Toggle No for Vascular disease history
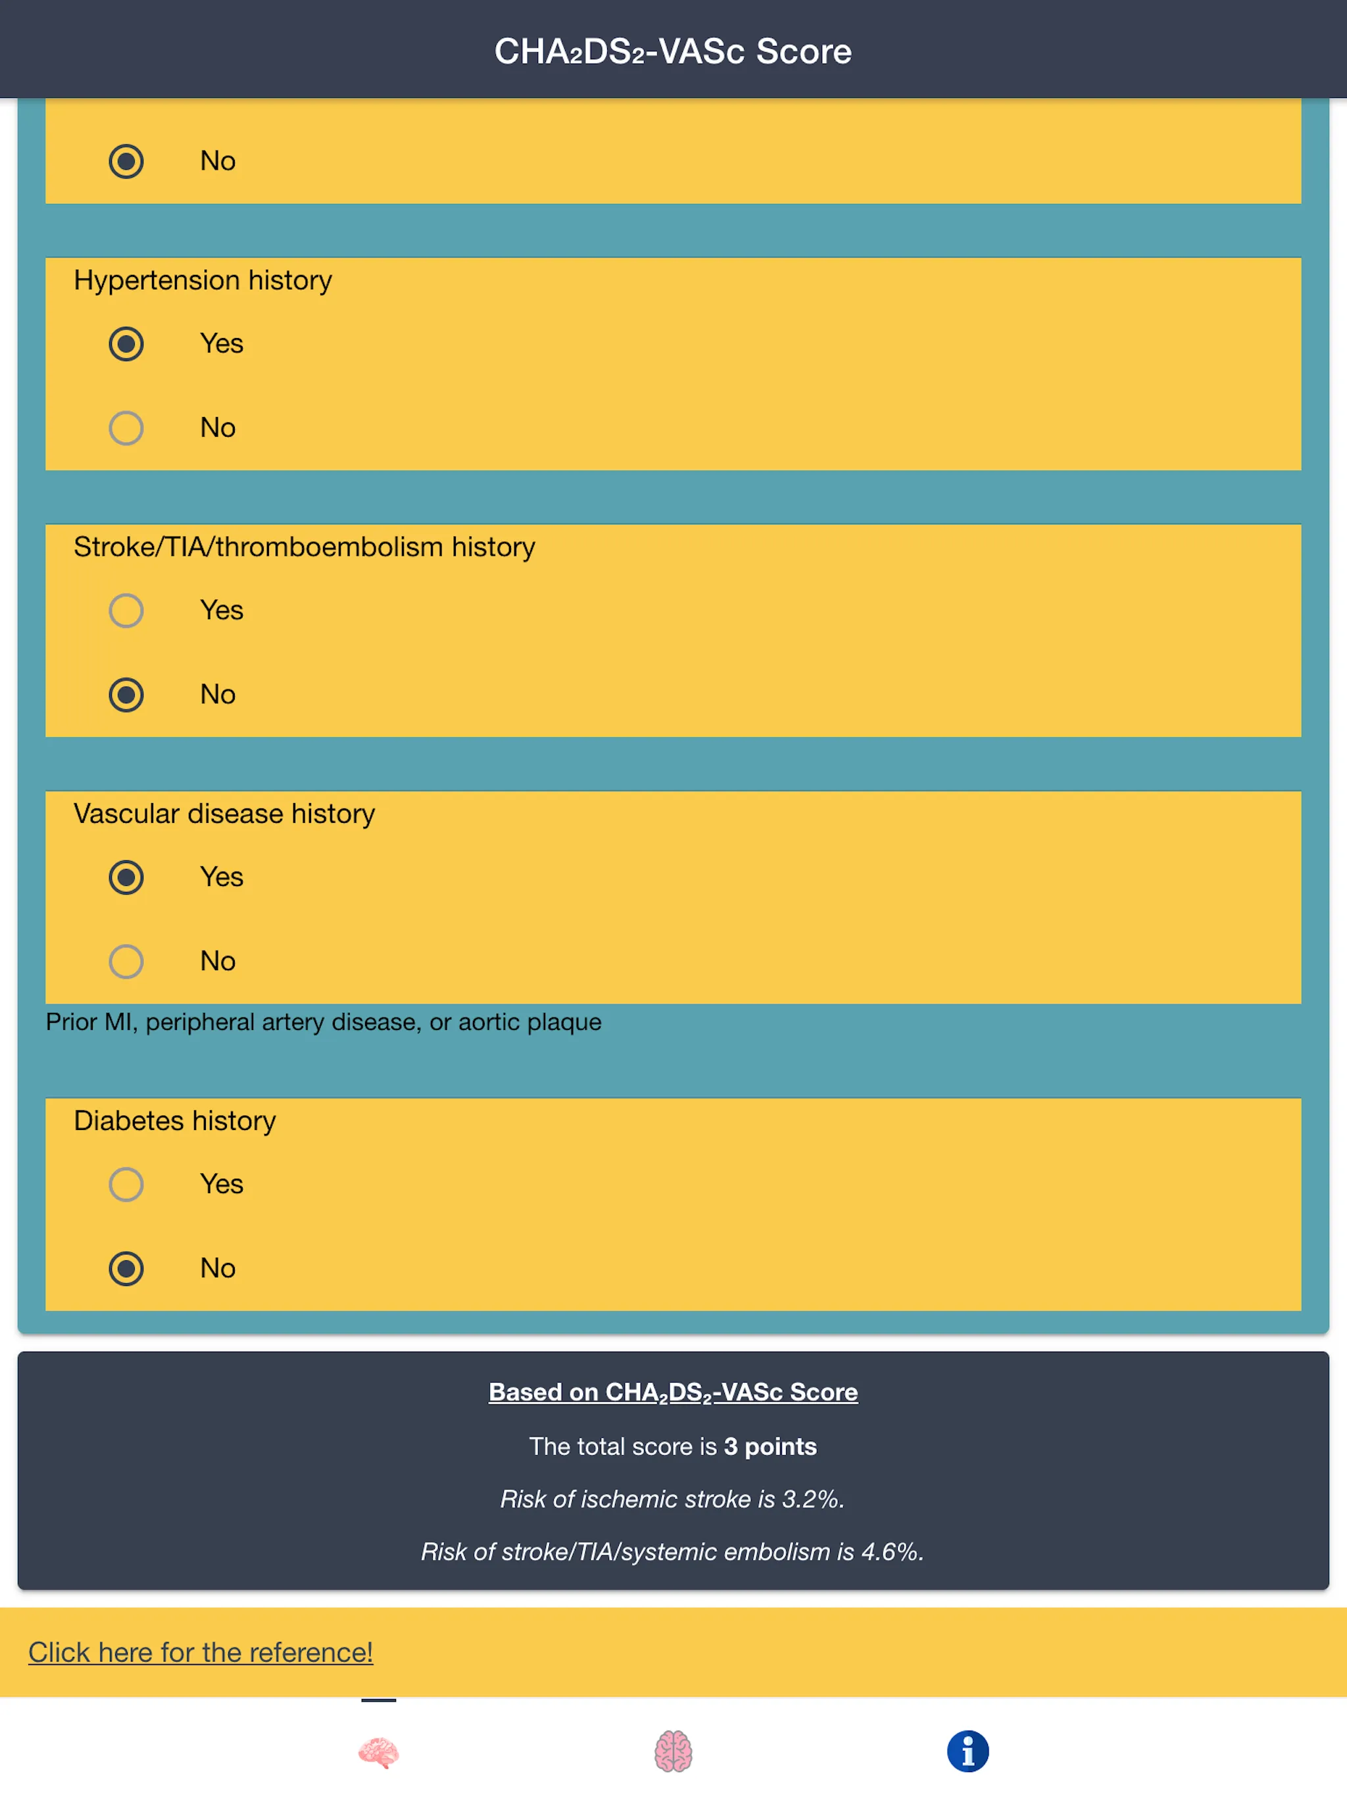1347x1797 pixels. pos(124,962)
